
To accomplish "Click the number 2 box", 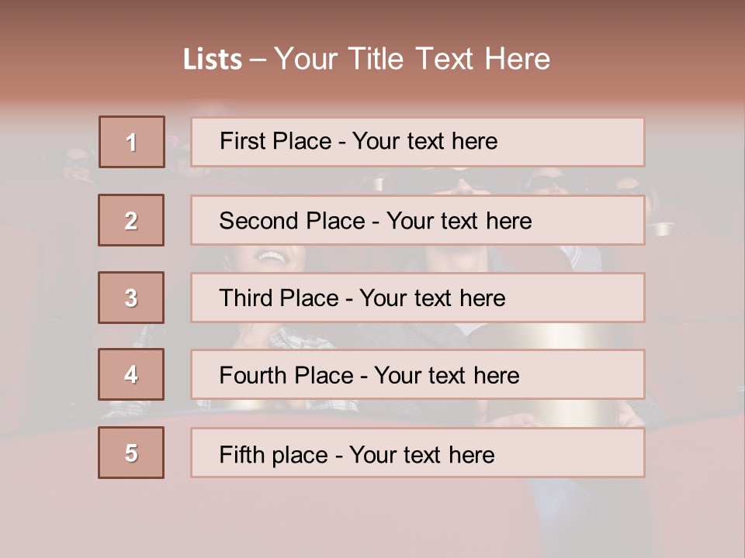I will (x=131, y=220).
